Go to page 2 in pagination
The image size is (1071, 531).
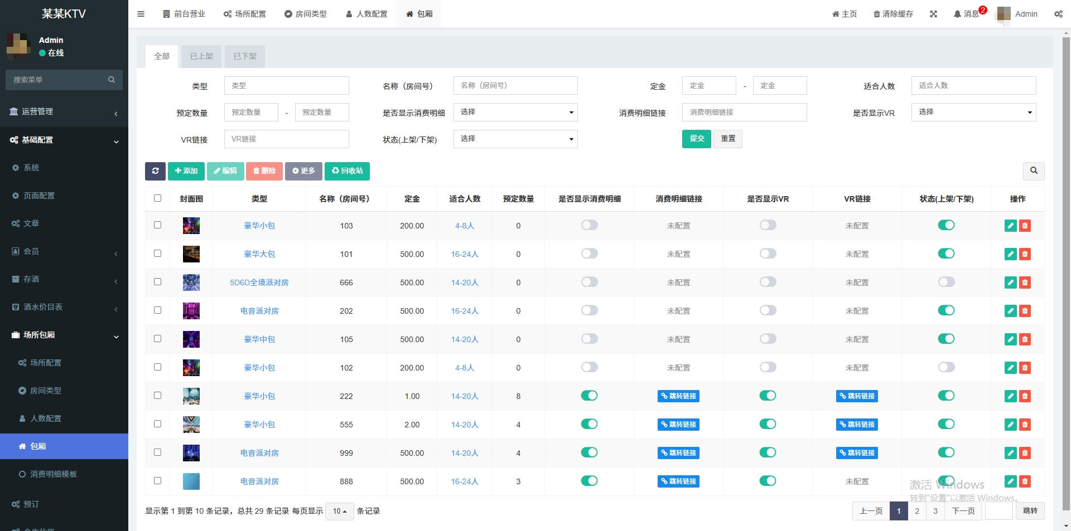[916, 511]
